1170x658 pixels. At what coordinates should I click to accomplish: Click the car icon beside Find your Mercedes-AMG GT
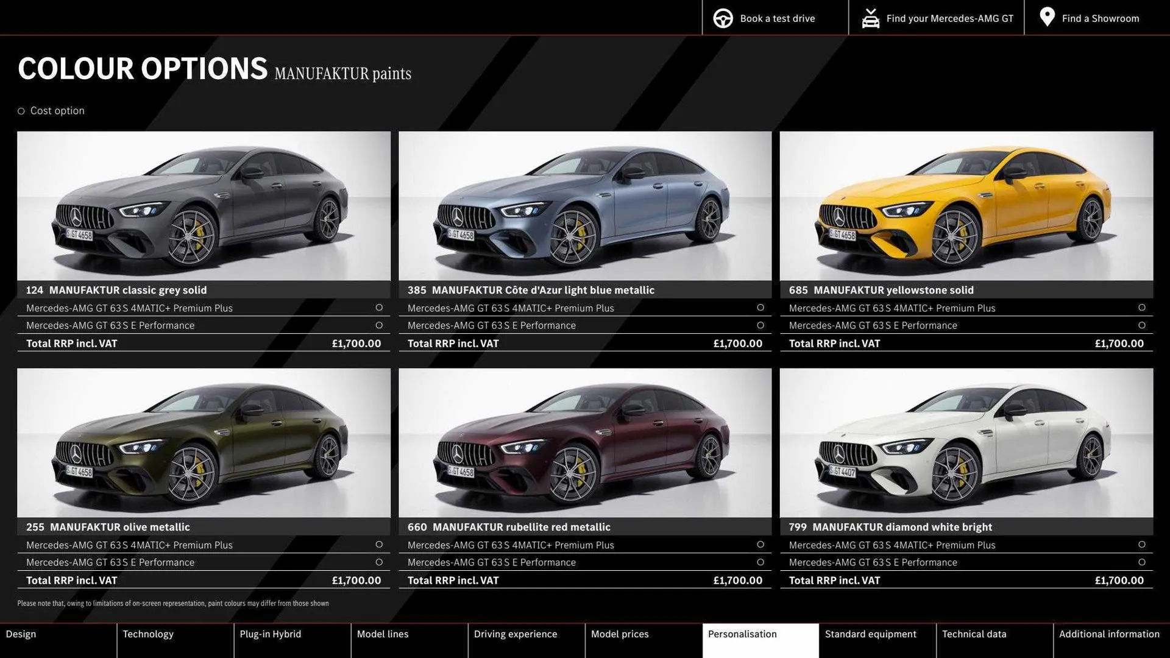[870, 18]
